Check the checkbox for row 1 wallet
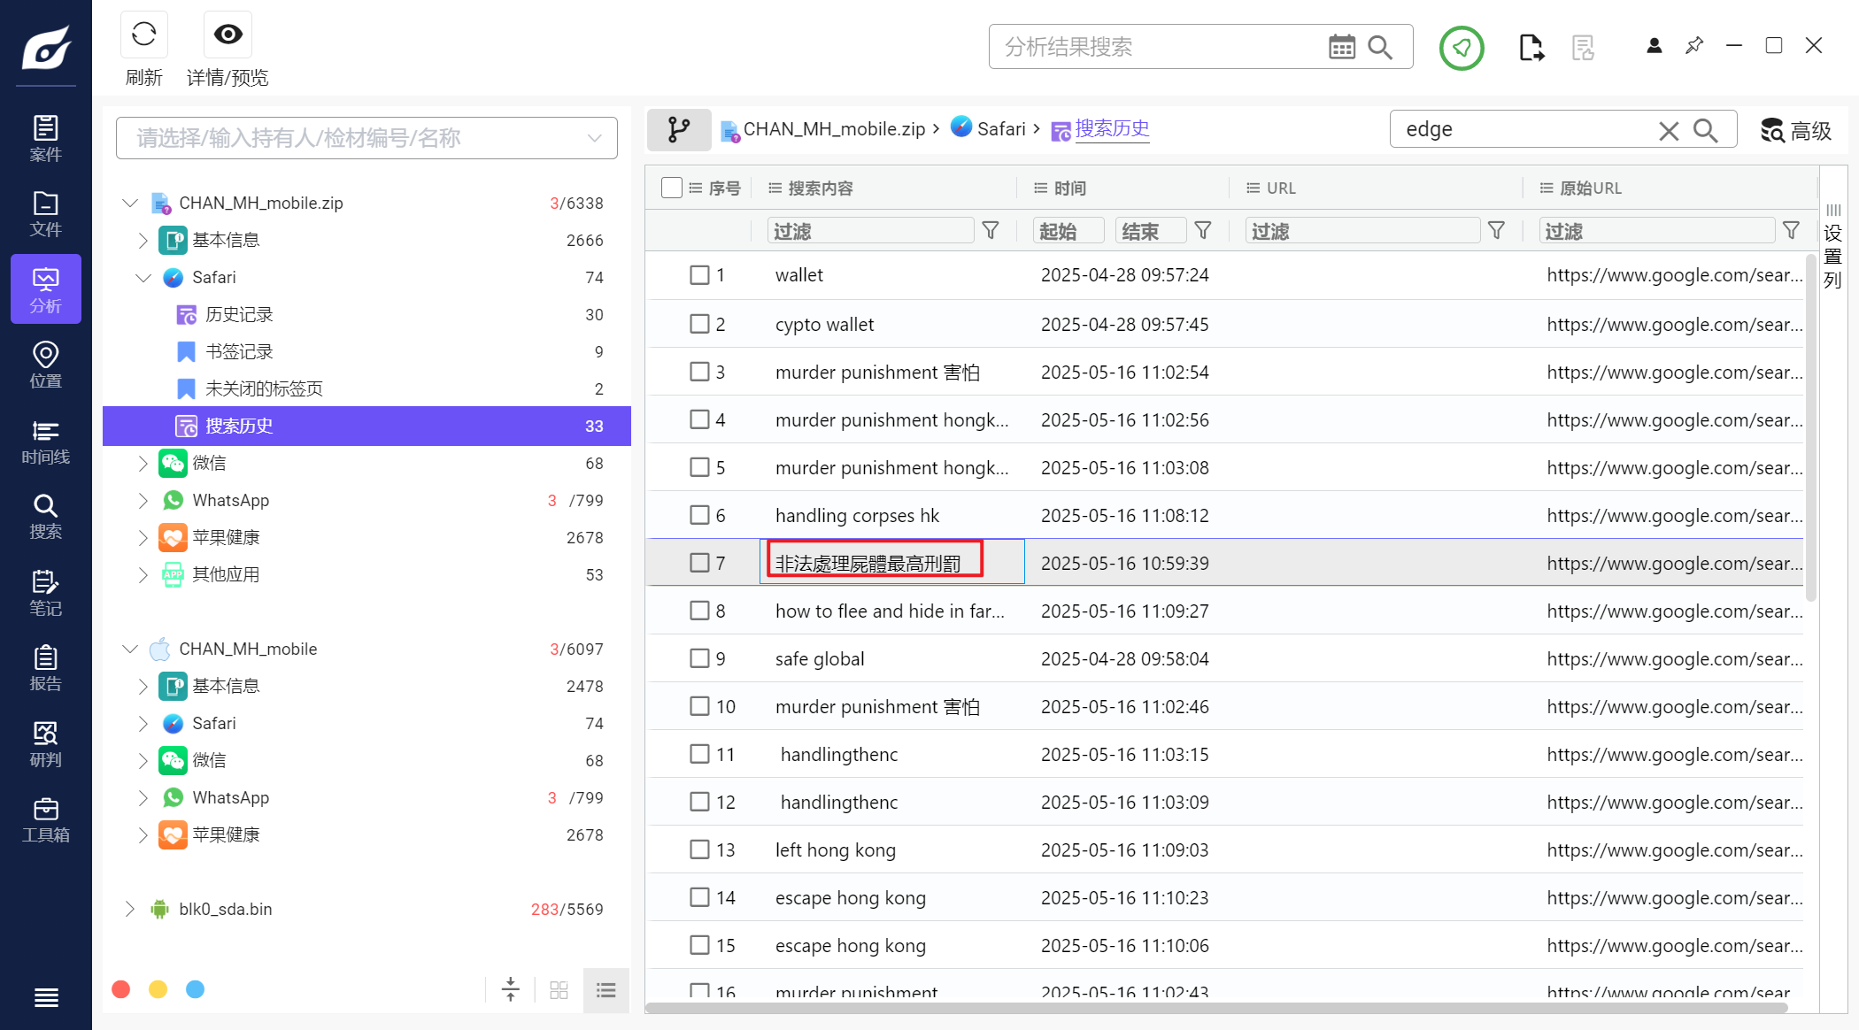Viewport: 1859px width, 1030px height. 699,275
